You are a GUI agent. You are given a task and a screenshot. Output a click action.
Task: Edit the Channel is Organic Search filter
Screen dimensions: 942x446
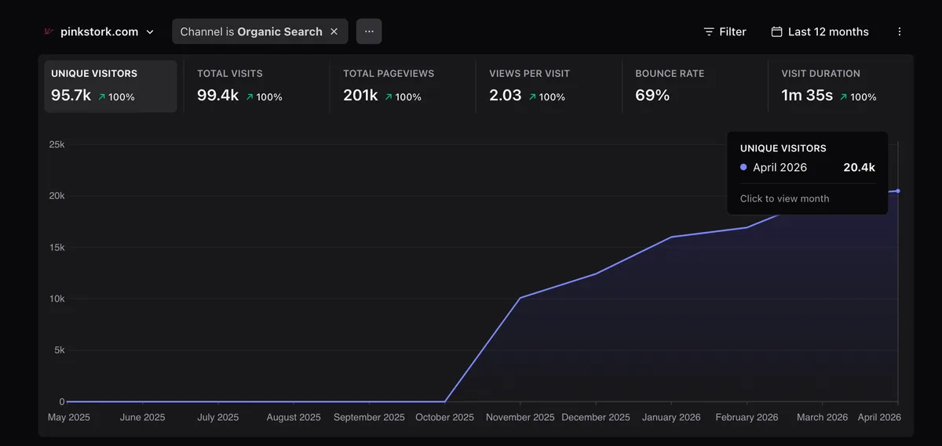click(251, 31)
